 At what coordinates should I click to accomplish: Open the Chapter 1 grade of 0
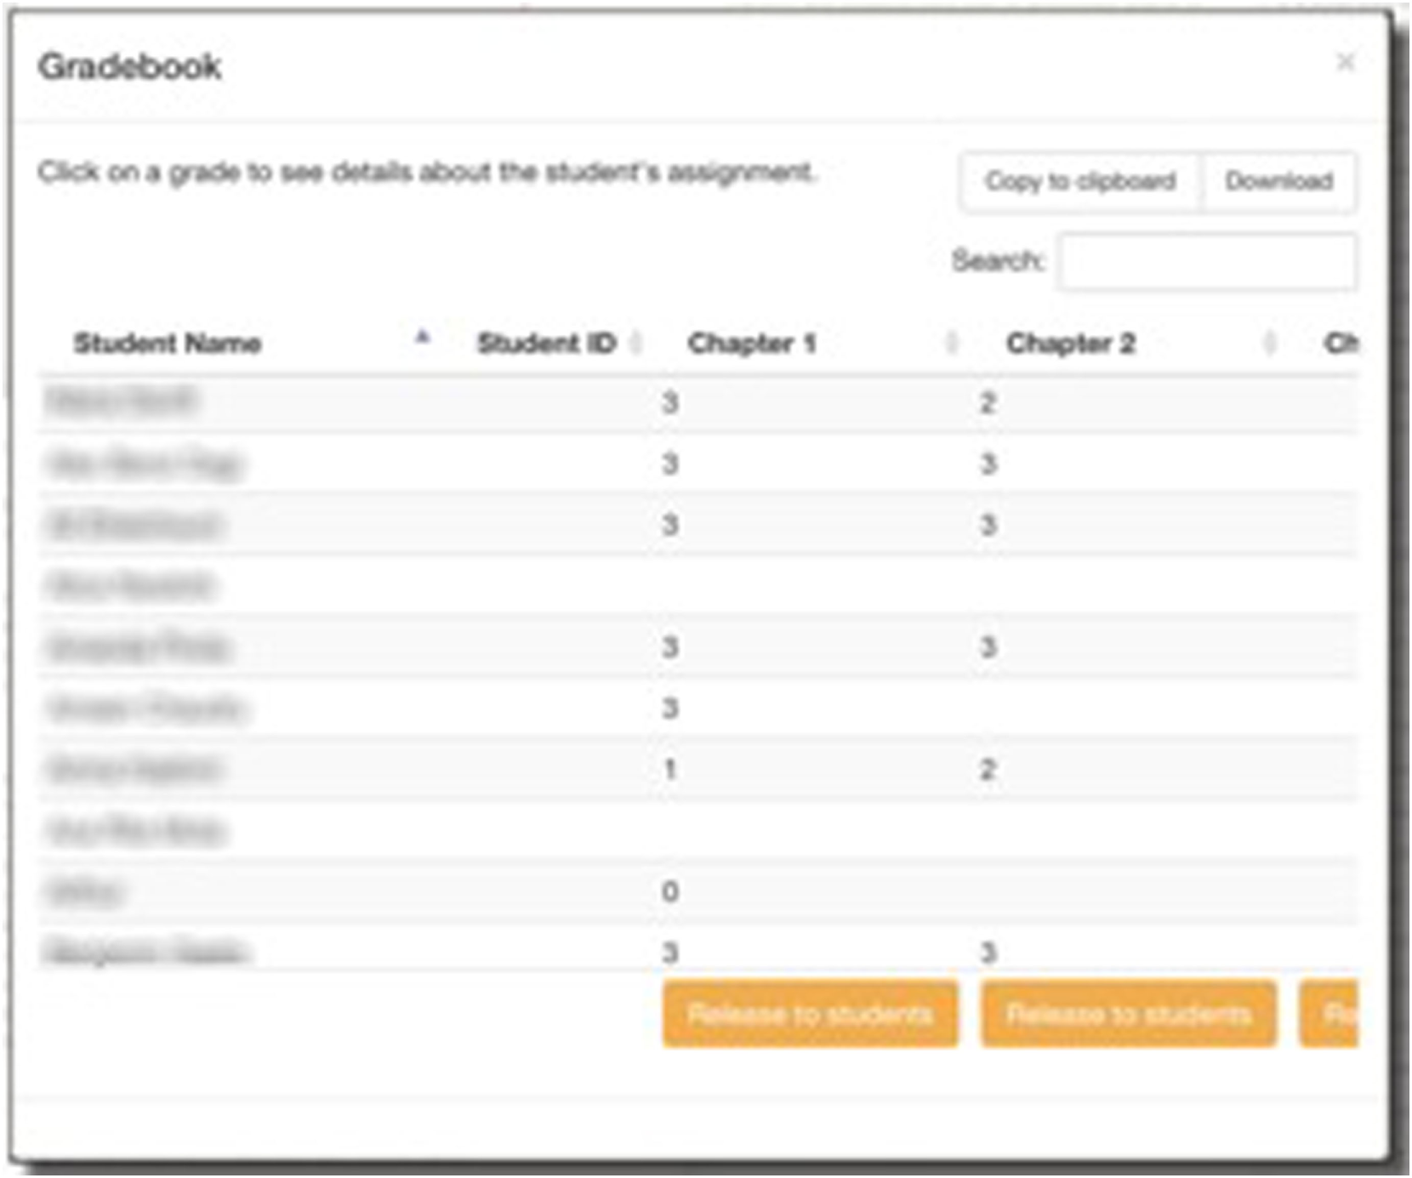pos(670,892)
